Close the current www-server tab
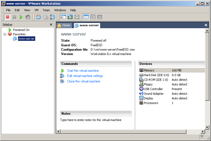Screen dimensions: 211x141 click(206, 25)
